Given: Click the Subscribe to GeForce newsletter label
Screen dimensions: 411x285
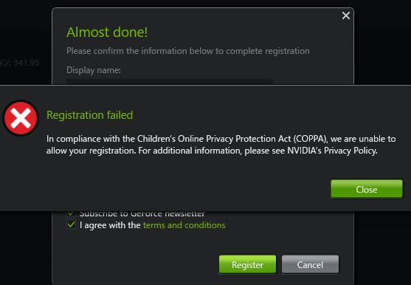Looking at the screenshot, I should coord(142,213).
